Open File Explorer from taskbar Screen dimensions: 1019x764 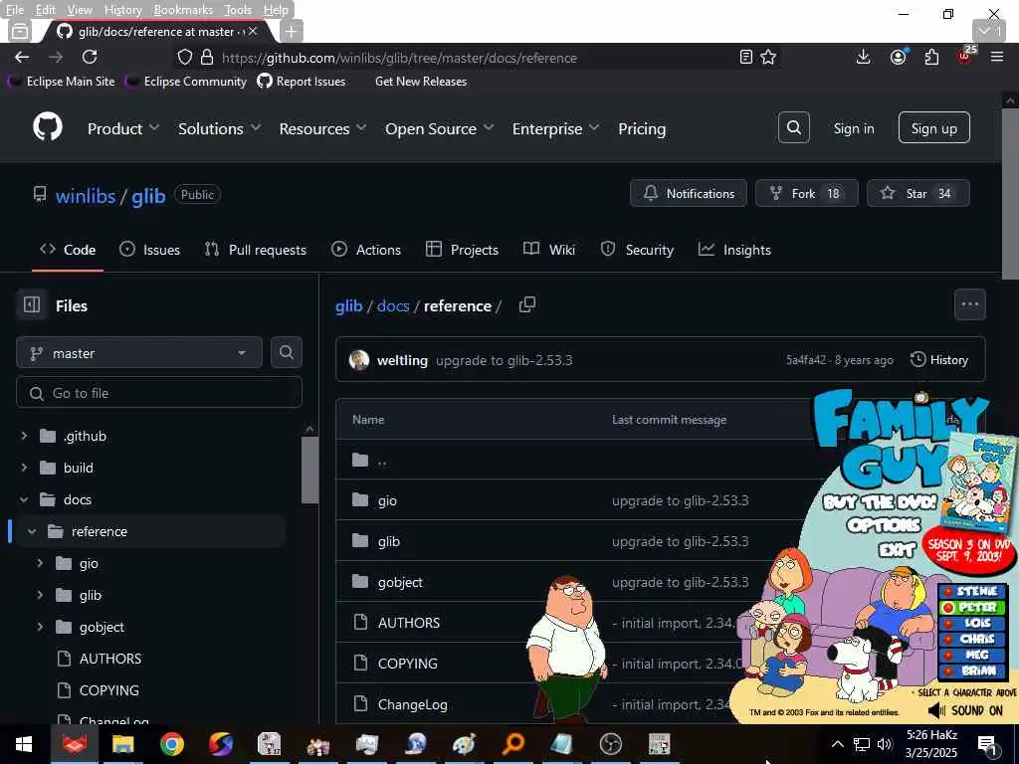(x=122, y=744)
